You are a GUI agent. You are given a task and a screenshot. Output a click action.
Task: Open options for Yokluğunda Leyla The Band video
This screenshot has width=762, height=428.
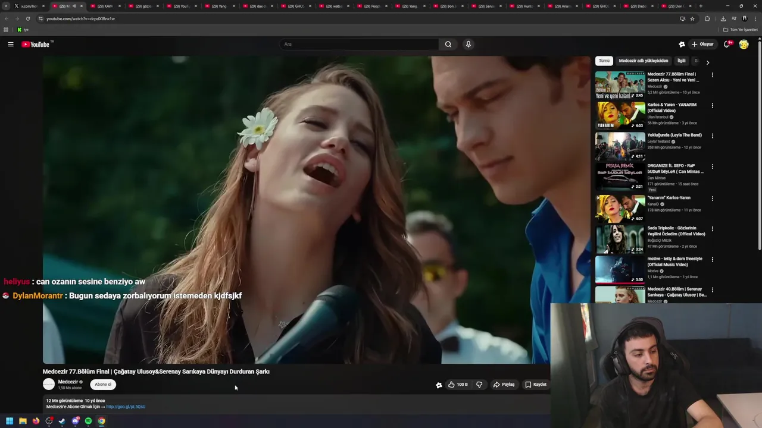(x=712, y=136)
